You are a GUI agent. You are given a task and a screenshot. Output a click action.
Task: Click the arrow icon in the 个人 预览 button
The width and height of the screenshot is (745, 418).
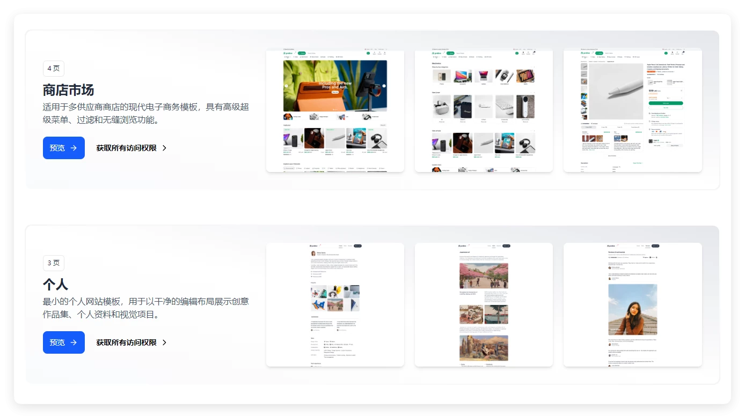click(x=74, y=342)
